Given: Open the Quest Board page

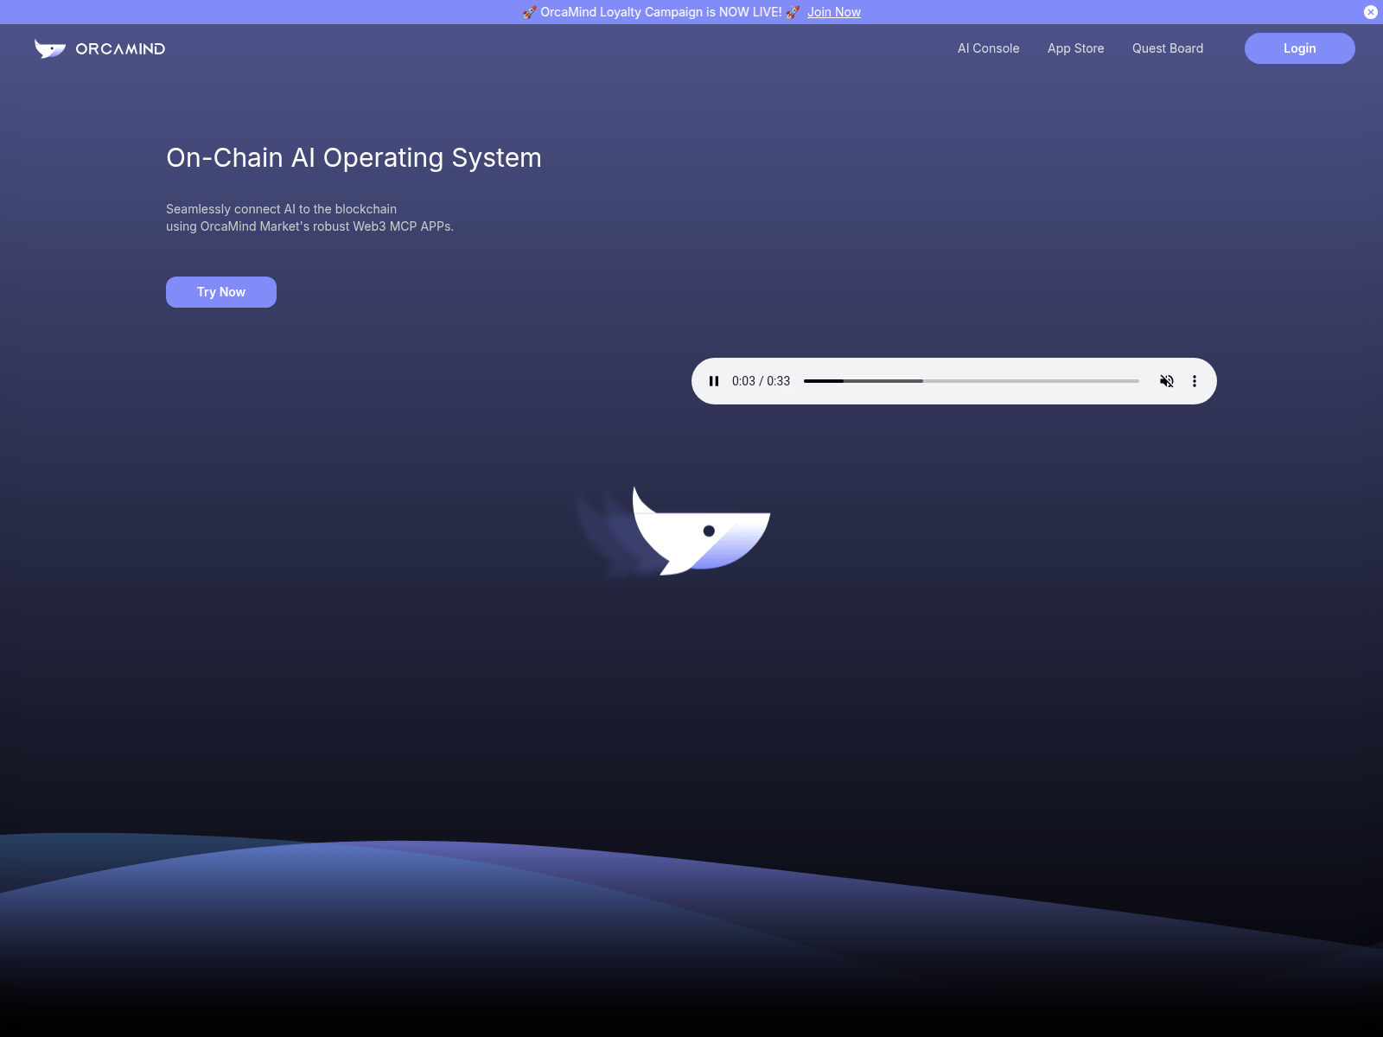Looking at the screenshot, I should (1168, 48).
